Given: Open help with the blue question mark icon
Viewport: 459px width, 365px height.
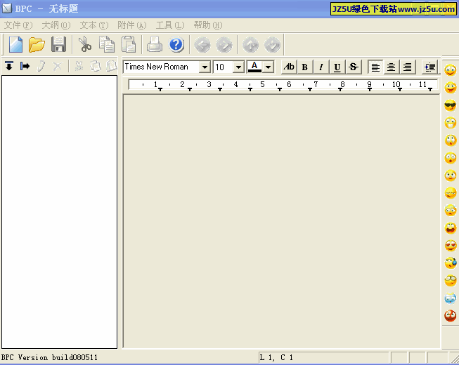Looking at the screenshot, I should coord(176,45).
